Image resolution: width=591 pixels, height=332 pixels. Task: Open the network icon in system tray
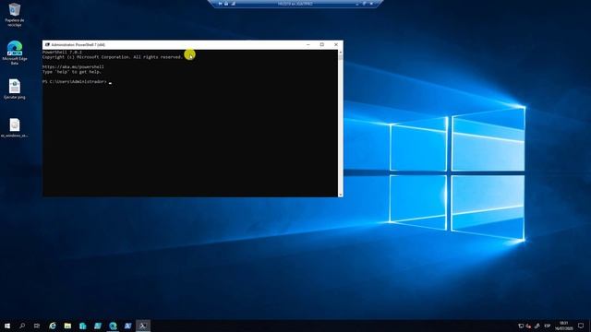[x=521, y=326]
